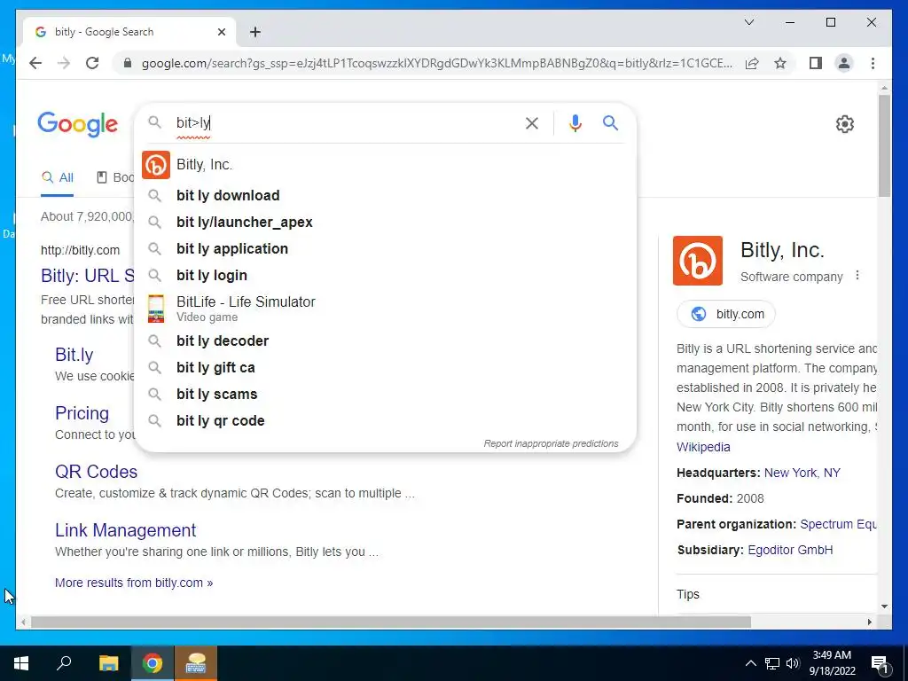Open the Egoditor GmbH subsidiary link
Image resolution: width=908 pixels, height=681 pixels.
coord(790,550)
